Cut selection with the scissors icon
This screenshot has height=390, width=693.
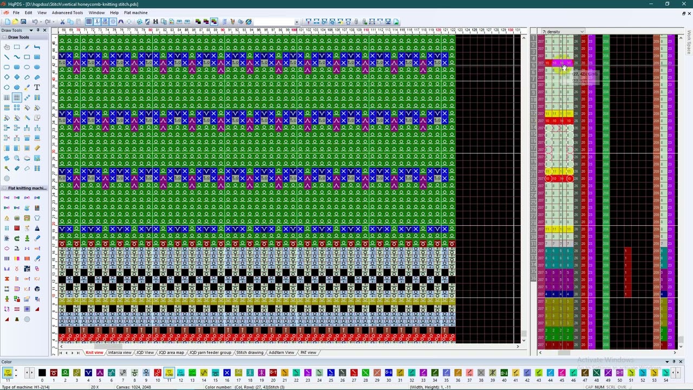click(x=63, y=22)
